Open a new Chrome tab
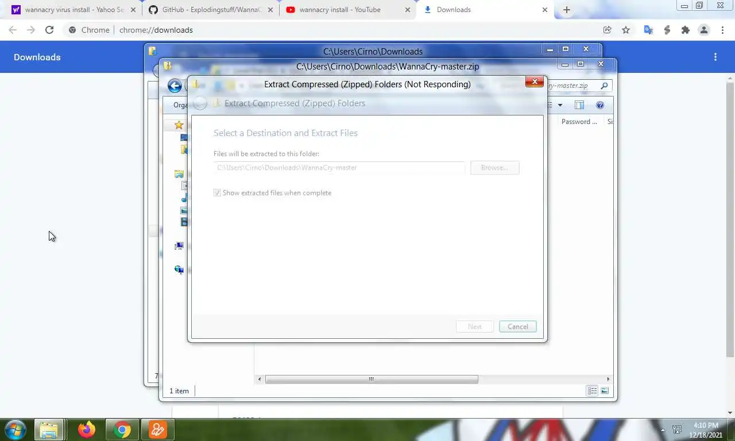735x441 pixels. (567, 10)
